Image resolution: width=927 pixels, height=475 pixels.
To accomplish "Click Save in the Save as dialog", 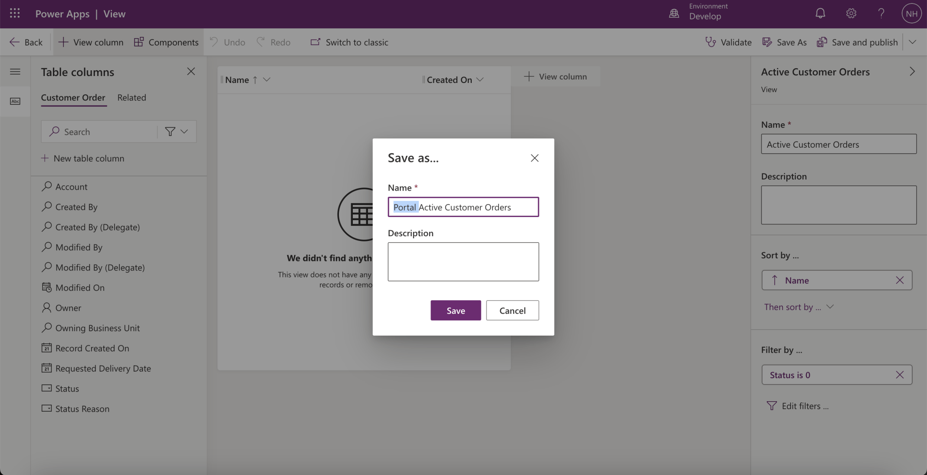I will coord(455,310).
